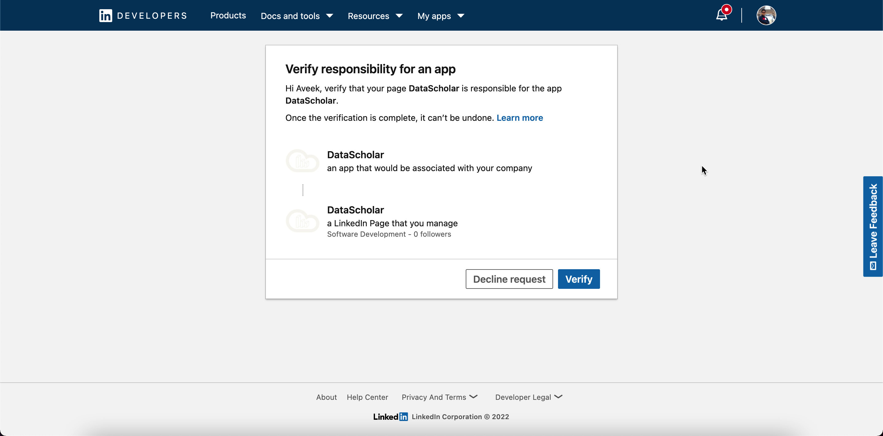The image size is (883, 436).
Task: Open the Leave Feedback side tab
Action: [x=873, y=226]
